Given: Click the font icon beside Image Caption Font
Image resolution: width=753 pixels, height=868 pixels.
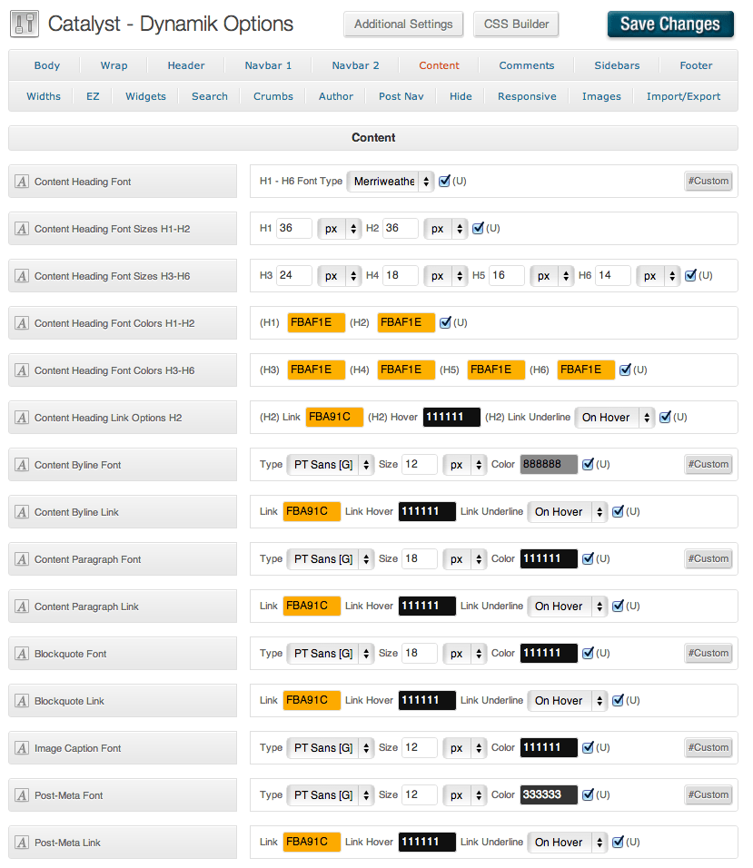Looking at the screenshot, I should [22, 748].
